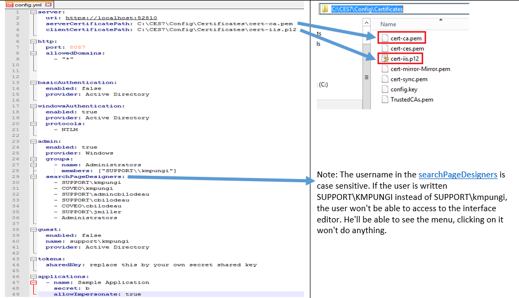The height and width of the screenshot is (298, 519).
Task: Collapse the protocols: fold marker
Action: [x=33, y=124]
